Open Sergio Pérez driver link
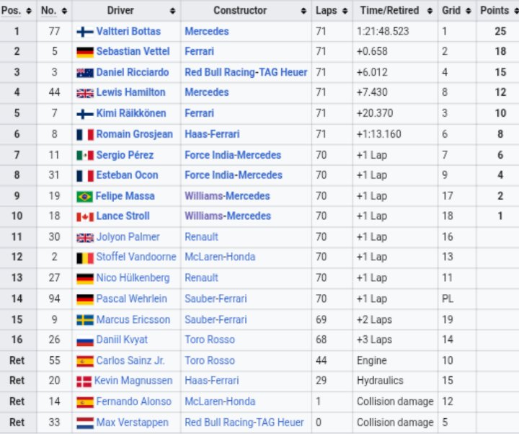Screen dimensions: 519x434 click(x=125, y=155)
